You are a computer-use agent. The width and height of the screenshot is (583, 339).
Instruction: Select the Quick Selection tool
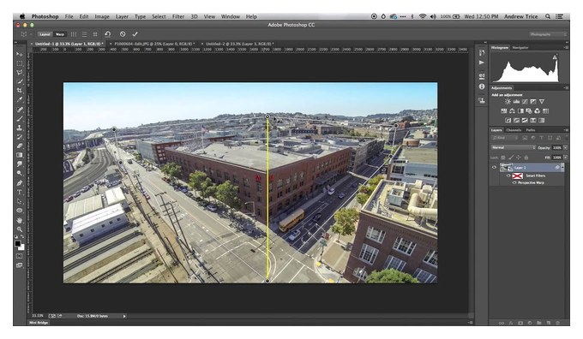tap(20, 81)
